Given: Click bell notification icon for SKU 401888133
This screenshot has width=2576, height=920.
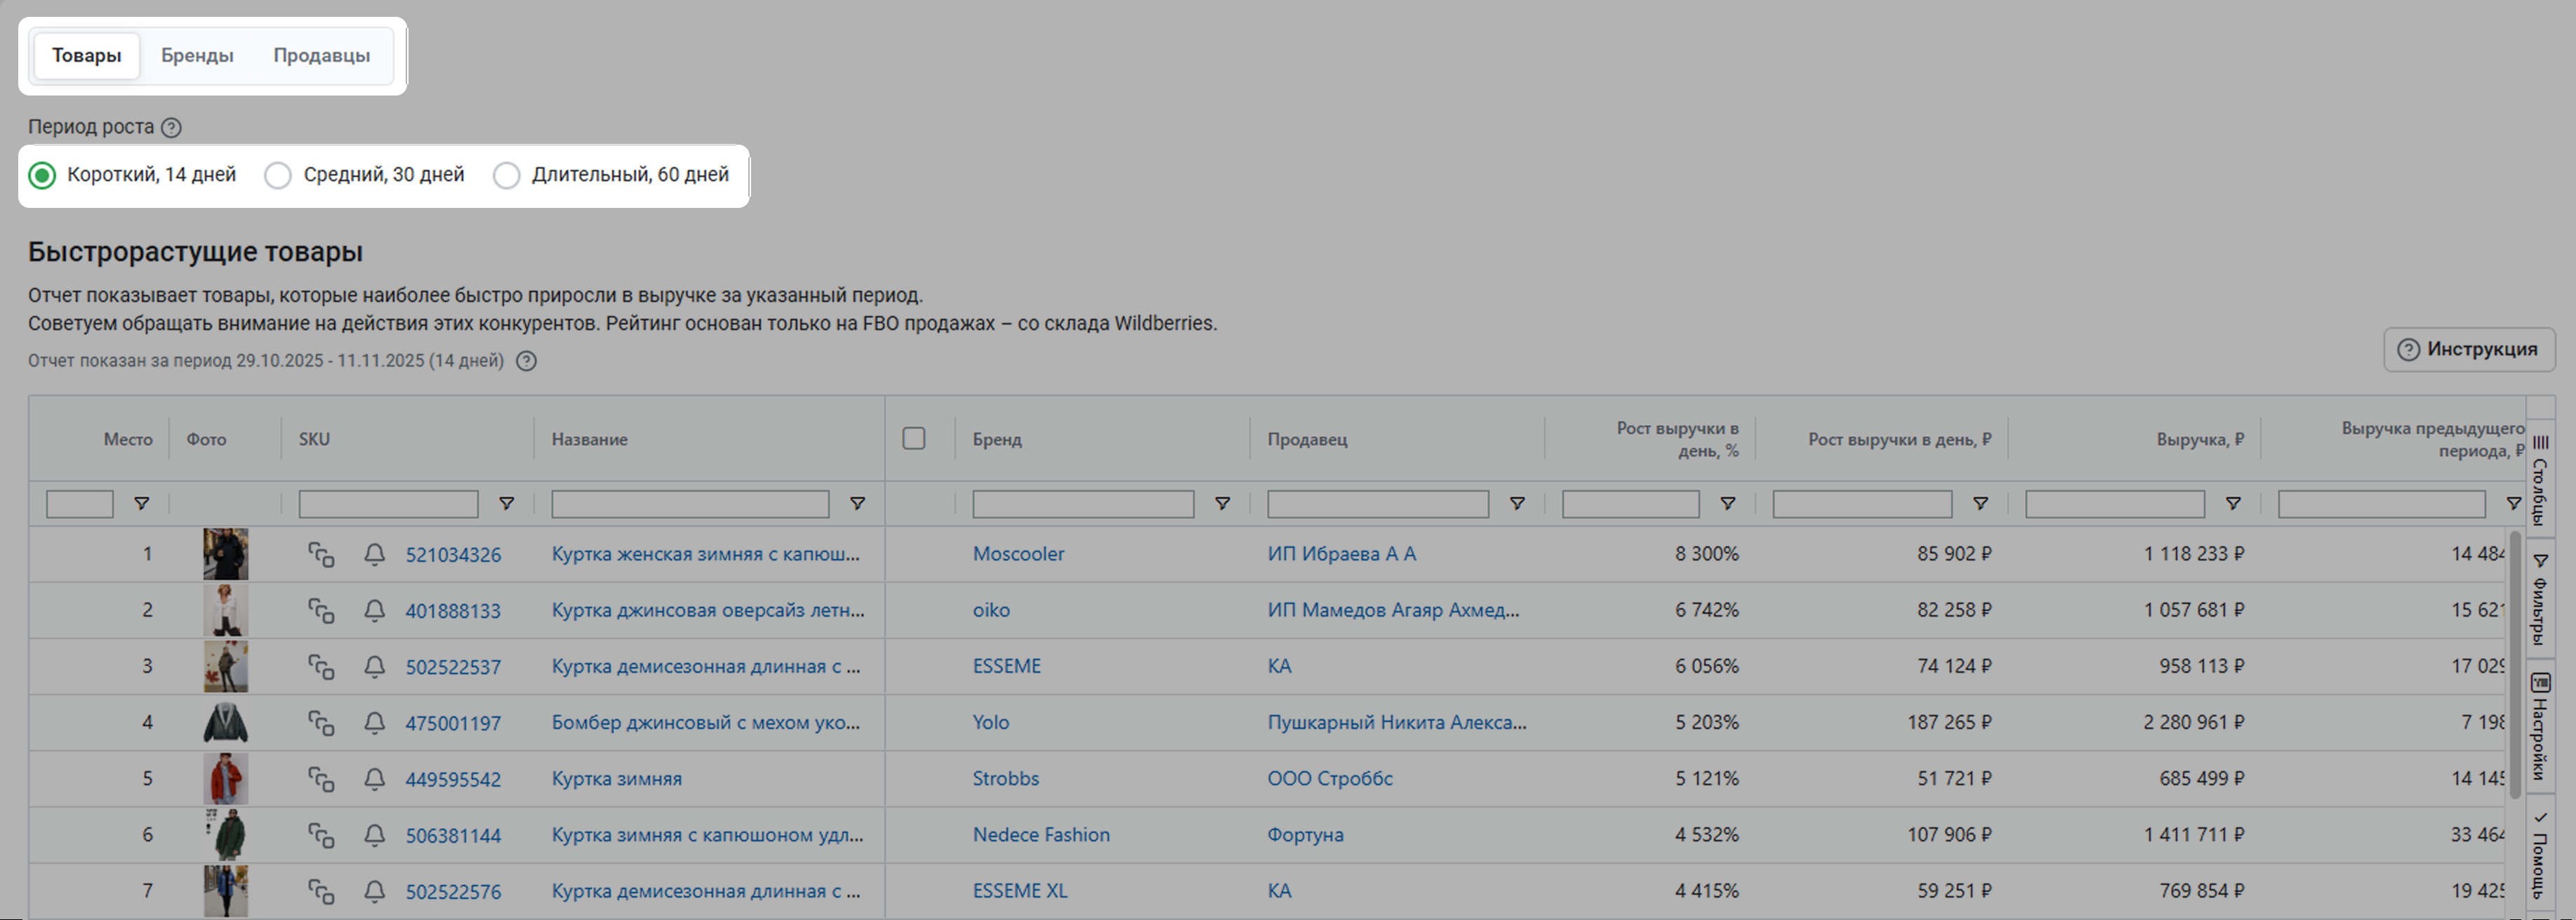Looking at the screenshot, I should pos(374,610).
